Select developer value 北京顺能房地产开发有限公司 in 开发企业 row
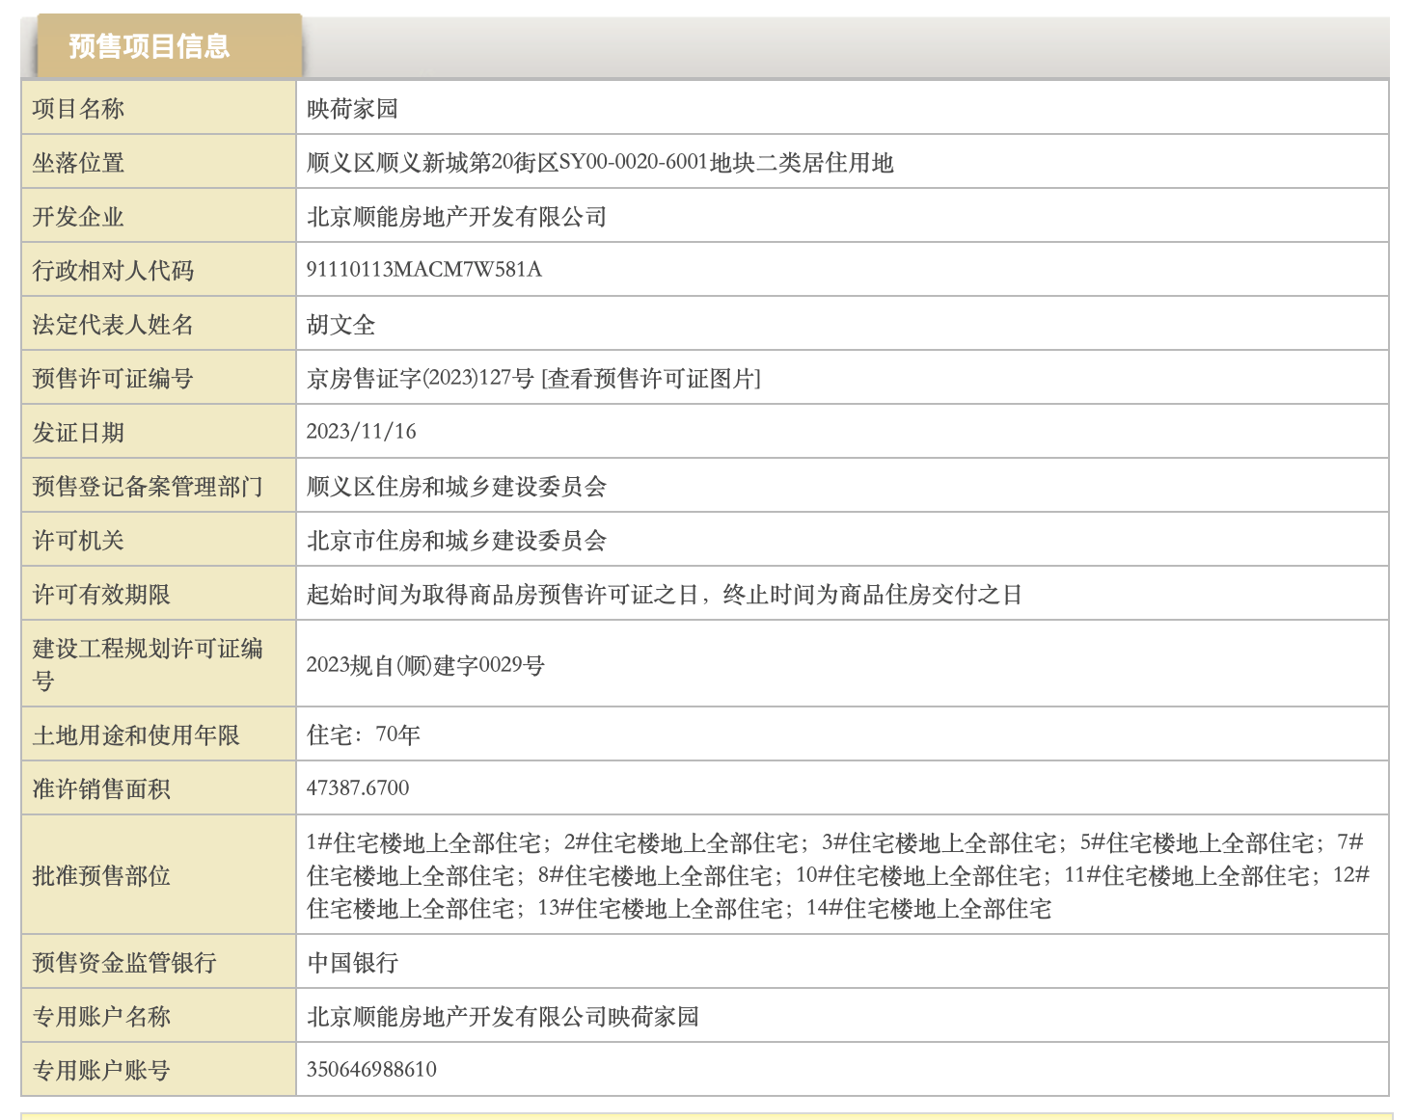This screenshot has width=1416, height=1120. 456,217
